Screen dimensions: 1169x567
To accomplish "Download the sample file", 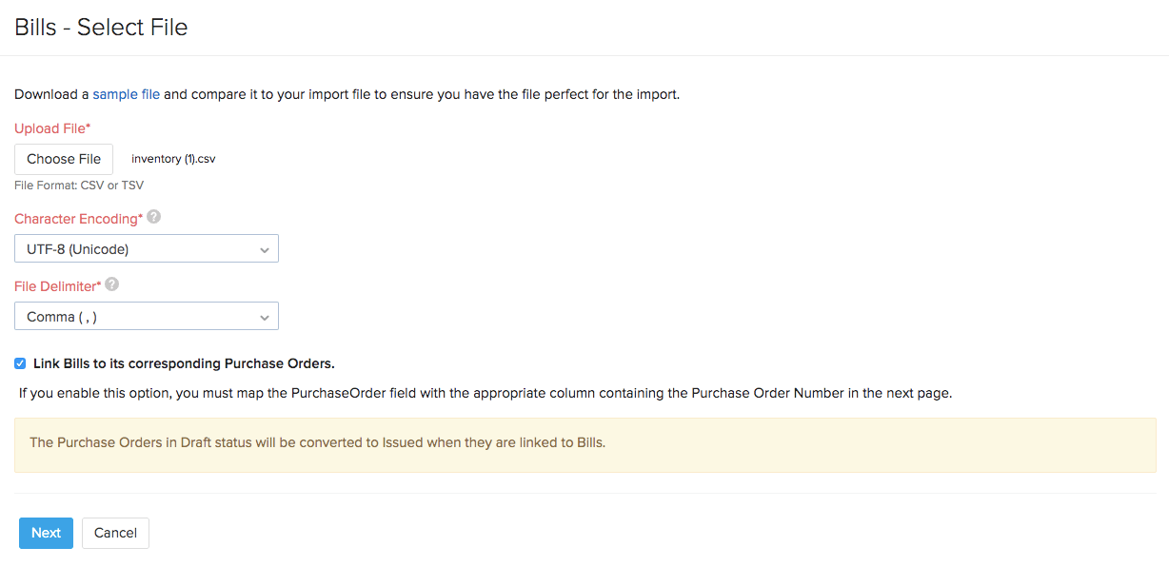I will tap(126, 93).
